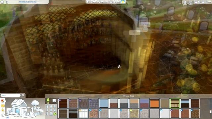This screenshot has width=212, height=119.
Task: Select dark wall with checkered band swatch
Action: pyautogui.click(x=73, y=114)
